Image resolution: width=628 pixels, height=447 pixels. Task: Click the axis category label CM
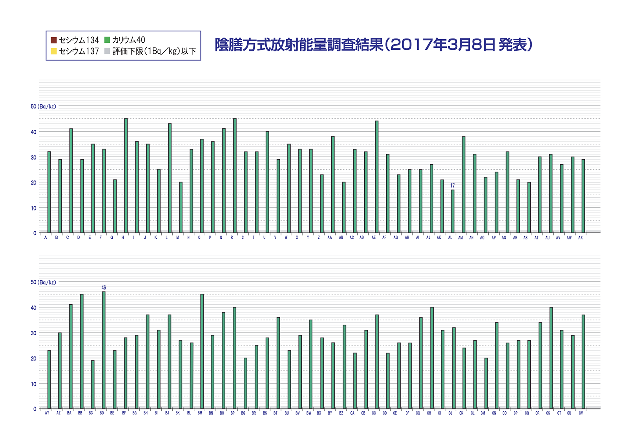click(483, 413)
